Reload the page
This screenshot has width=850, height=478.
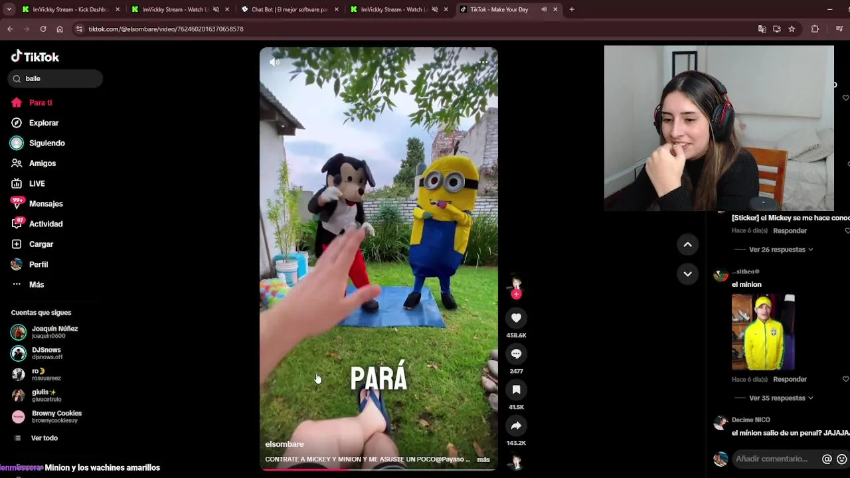coord(43,29)
